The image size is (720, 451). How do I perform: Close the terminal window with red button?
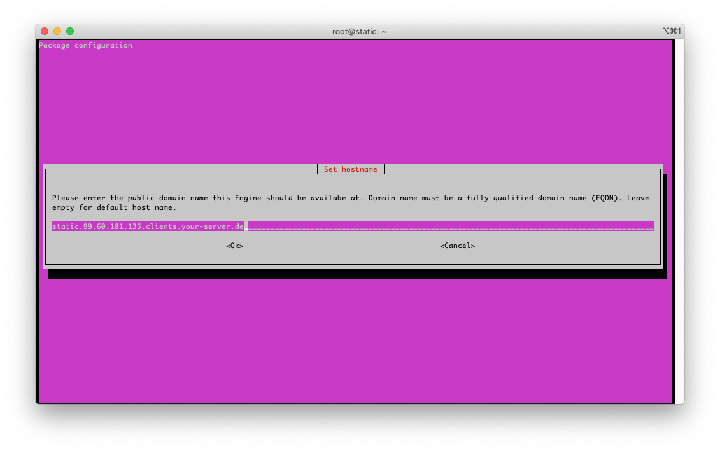click(45, 31)
